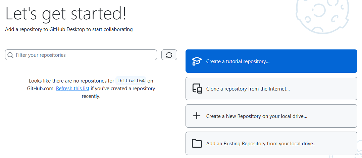The image size is (362, 158).
Task: Open Create a tutorial repository
Action: click(x=271, y=61)
